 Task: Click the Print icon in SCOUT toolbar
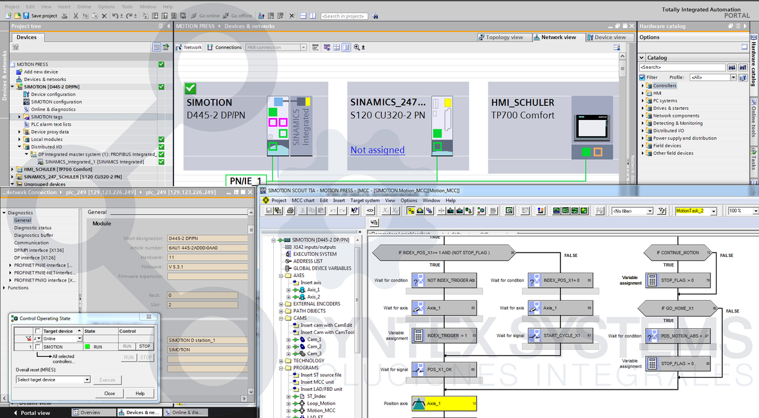pos(290,210)
